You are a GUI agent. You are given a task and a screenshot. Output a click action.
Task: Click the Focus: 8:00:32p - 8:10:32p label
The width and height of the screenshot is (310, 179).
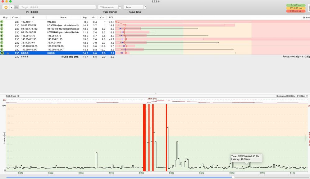click(x=296, y=57)
